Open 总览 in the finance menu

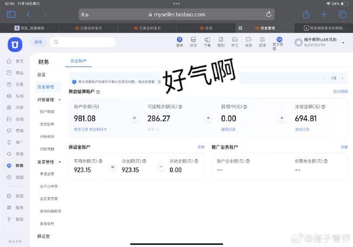(x=42, y=75)
